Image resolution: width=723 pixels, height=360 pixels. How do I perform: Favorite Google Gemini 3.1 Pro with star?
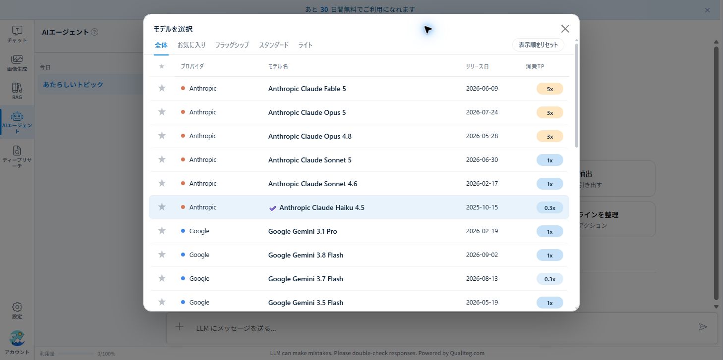(x=162, y=231)
